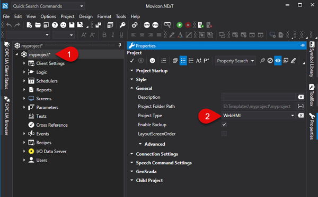Expand the Client Settings tree node
This screenshot has width=318, height=197.
pos(24,63)
